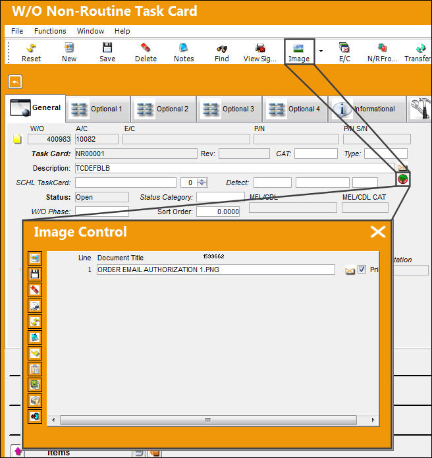Click the scrollbar right arrow in Image Control
432x458 pixels.
pos(373,420)
